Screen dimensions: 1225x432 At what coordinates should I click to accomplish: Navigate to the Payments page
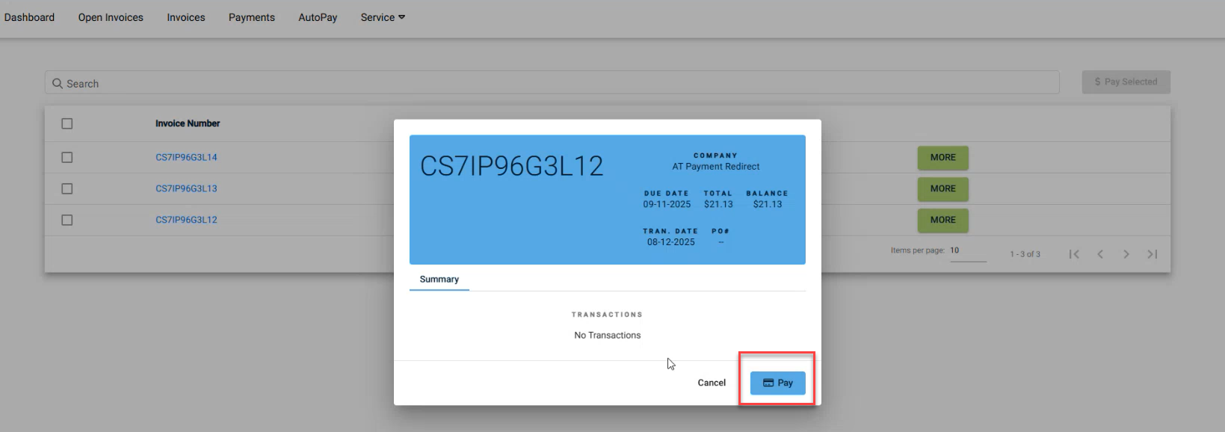pos(251,17)
